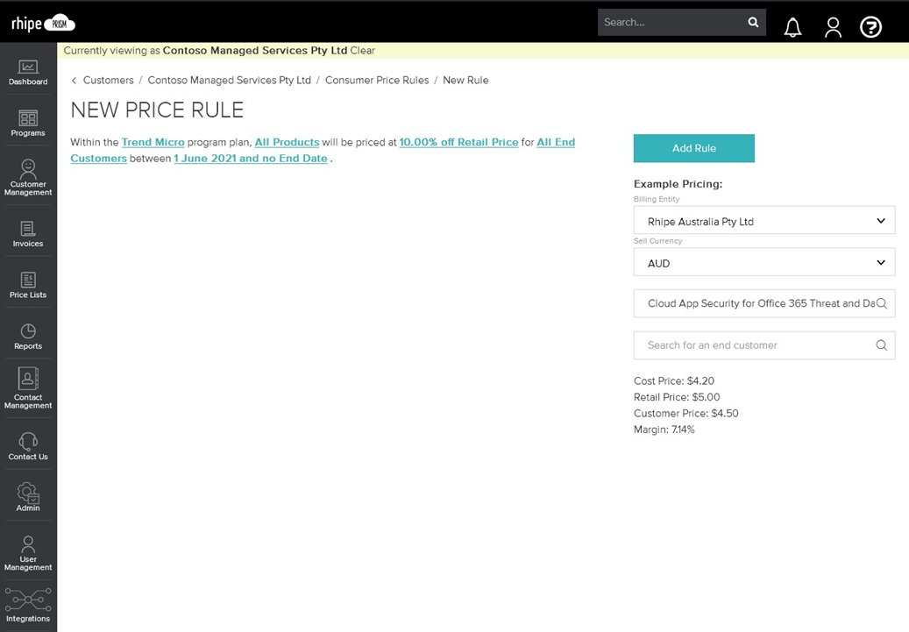Click magnifier icon in the product search field
The width and height of the screenshot is (909, 632).
pos(881,303)
